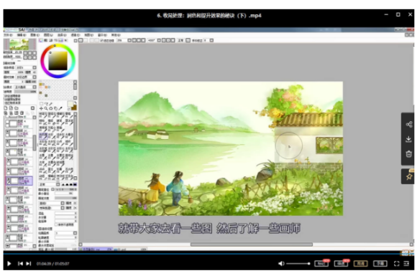Select the magnifier zoom tool in SAI
Viewport: 417px width, 276px height.
(x=46, y=108)
